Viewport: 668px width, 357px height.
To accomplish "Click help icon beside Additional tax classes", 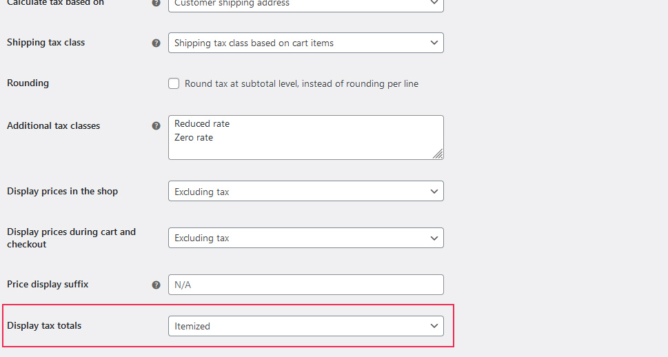I will coord(156,126).
